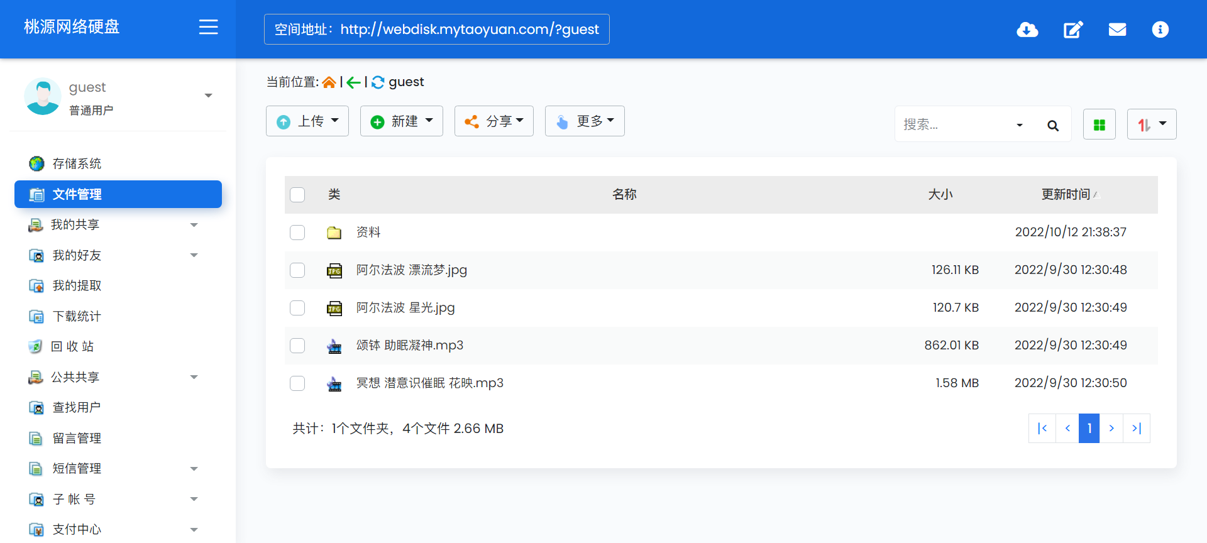Toggle the hamburger sidebar menu
The image size is (1207, 543).
click(208, 27)
